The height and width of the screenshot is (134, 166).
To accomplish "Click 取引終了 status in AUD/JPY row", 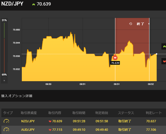I will (x=125, y=130).
